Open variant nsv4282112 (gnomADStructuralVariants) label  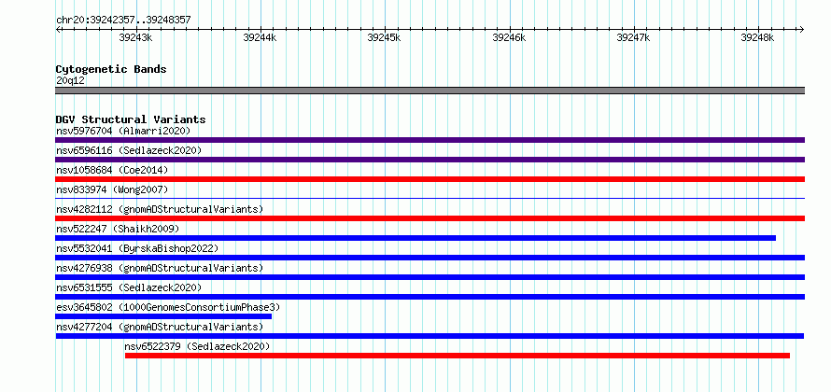[160, 209]
